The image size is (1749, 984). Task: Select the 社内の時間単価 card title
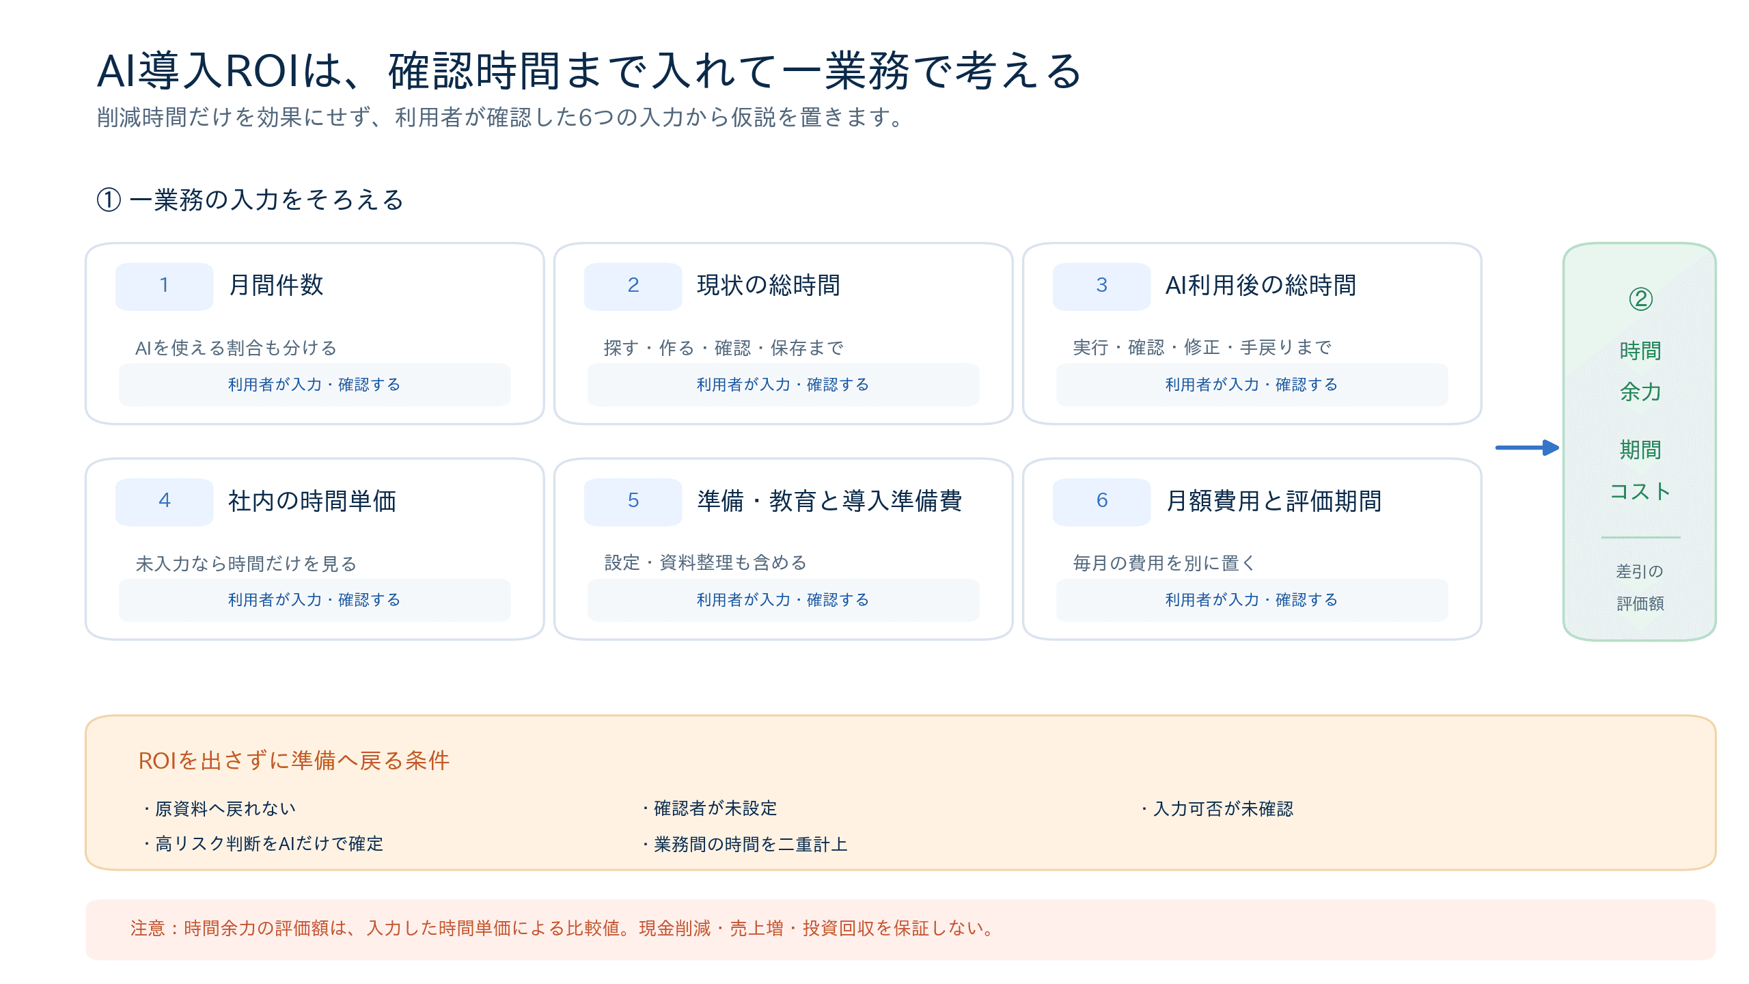tap(312, 501)
